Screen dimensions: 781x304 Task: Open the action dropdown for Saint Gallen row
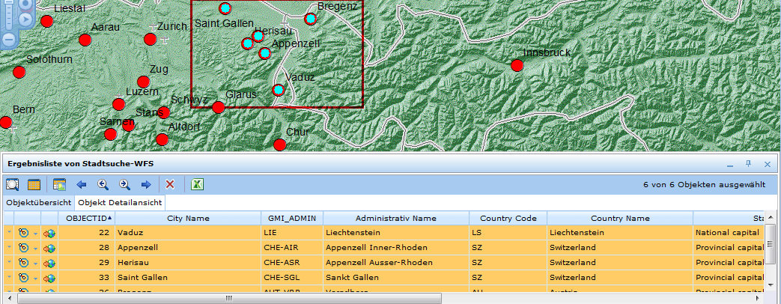(35, 278)
